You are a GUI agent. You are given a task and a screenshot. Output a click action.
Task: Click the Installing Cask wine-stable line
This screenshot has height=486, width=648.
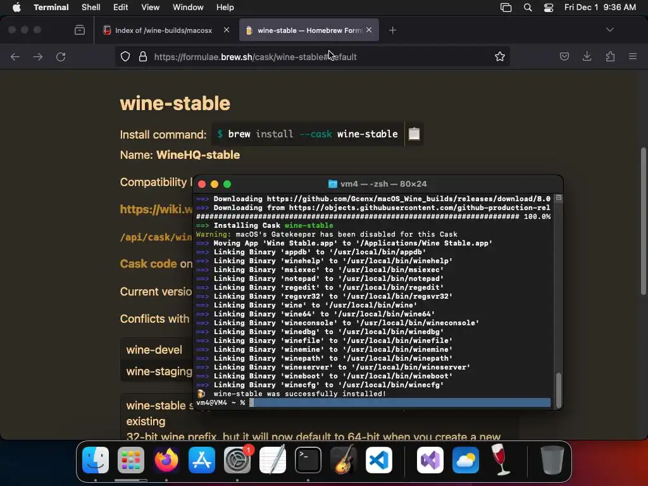[x=265, y=225]
